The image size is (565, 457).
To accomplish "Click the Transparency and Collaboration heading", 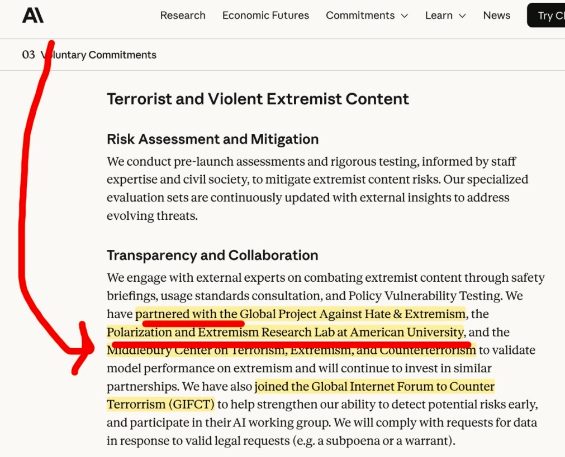I will pos(212,255).
